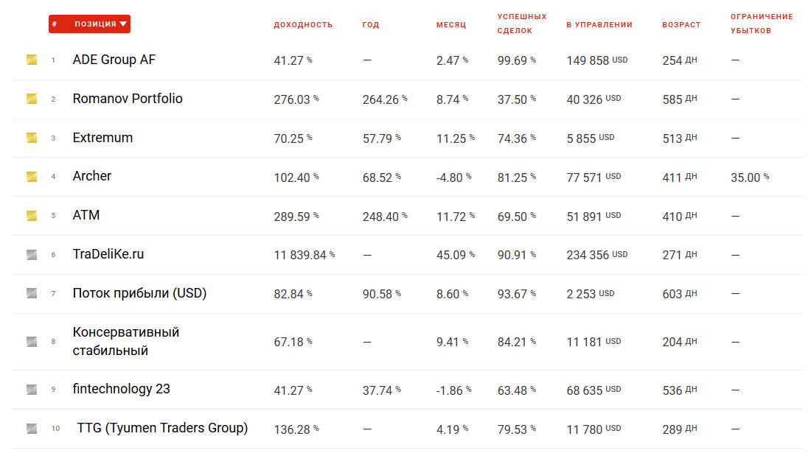The image size is (811, 453).
Task: Sort by ВОЗРАСТ column header
Action: pyautogui.click(x=681, y=25)
